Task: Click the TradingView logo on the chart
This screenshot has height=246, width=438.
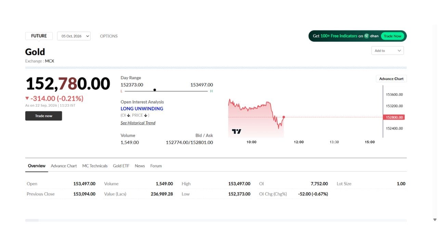Action: (x=236, y=131)
